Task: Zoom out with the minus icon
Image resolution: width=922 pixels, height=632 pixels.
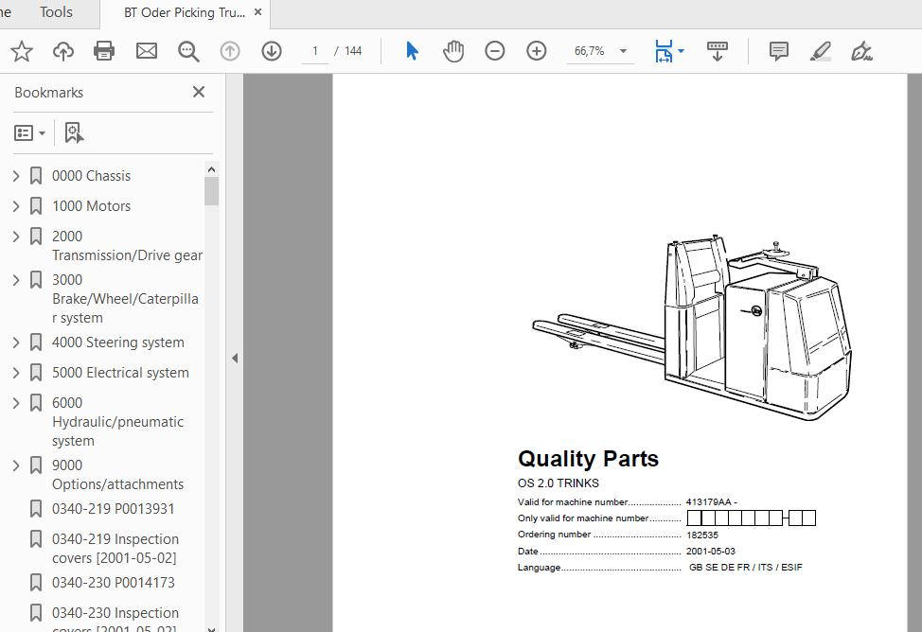Action: pyautogui.click(x=495, y=51)
